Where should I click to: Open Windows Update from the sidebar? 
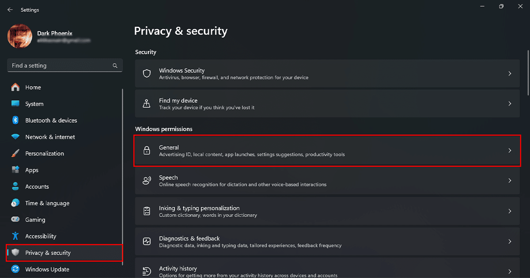tap(47, 269)
